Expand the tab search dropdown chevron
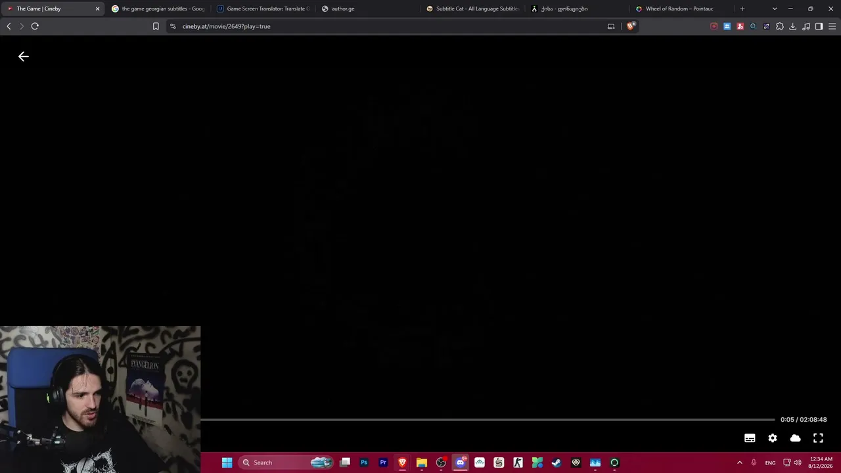This screenshot has width=841, height=473. tap(775, 9)
